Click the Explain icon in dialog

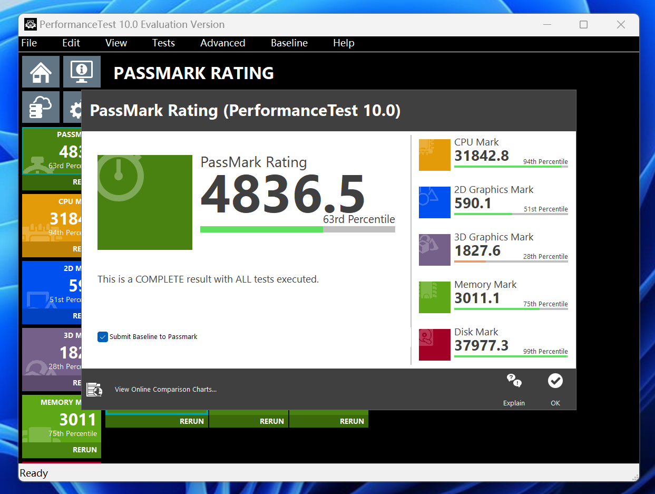[x=513, y=381]
